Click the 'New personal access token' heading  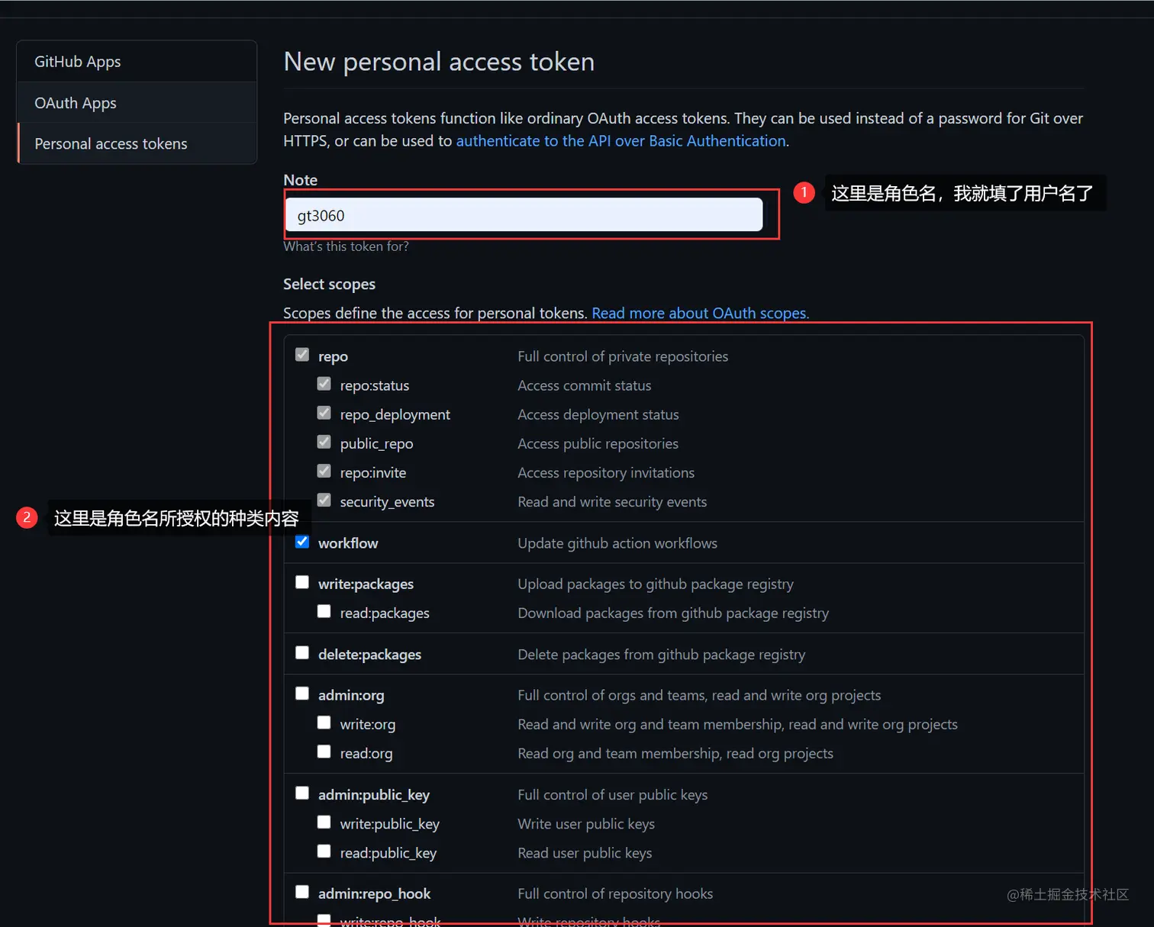(439, 62)
